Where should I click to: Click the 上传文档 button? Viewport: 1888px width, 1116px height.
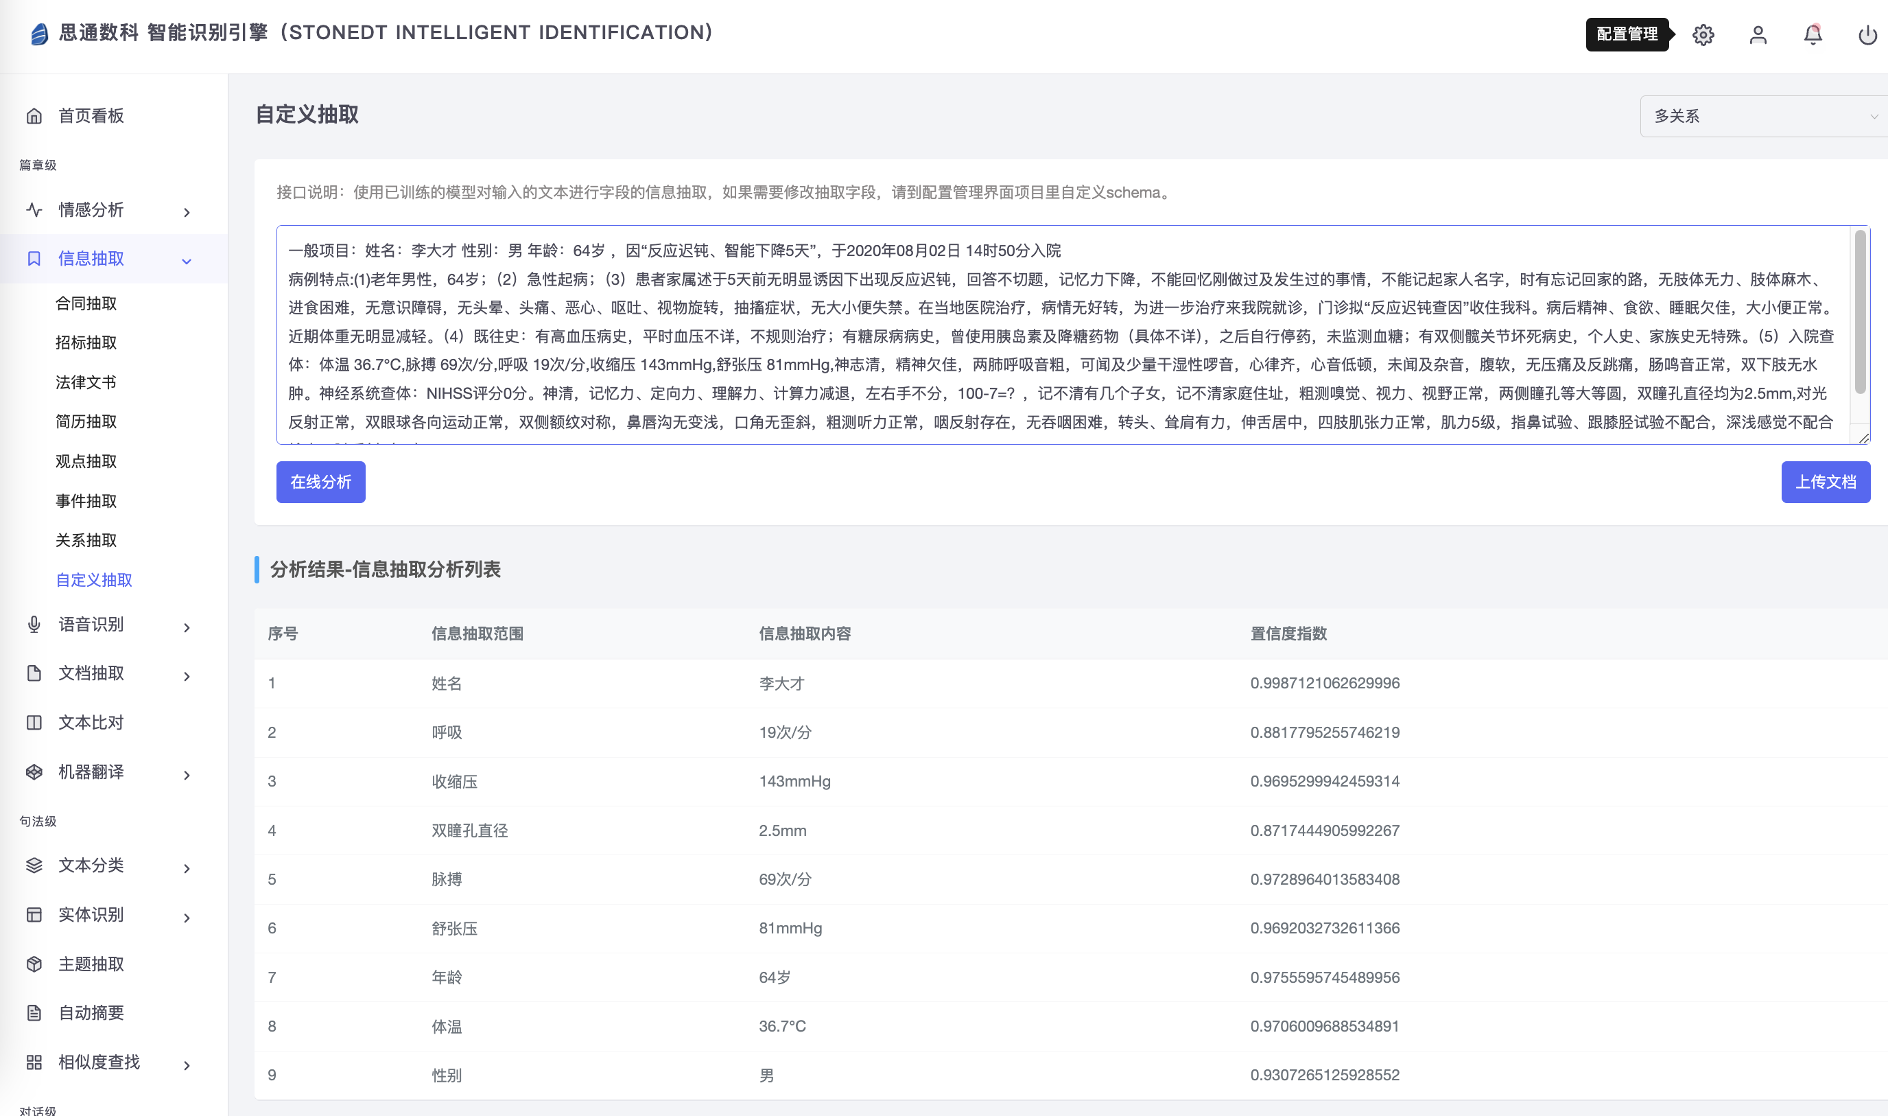tap(1825, 482)
